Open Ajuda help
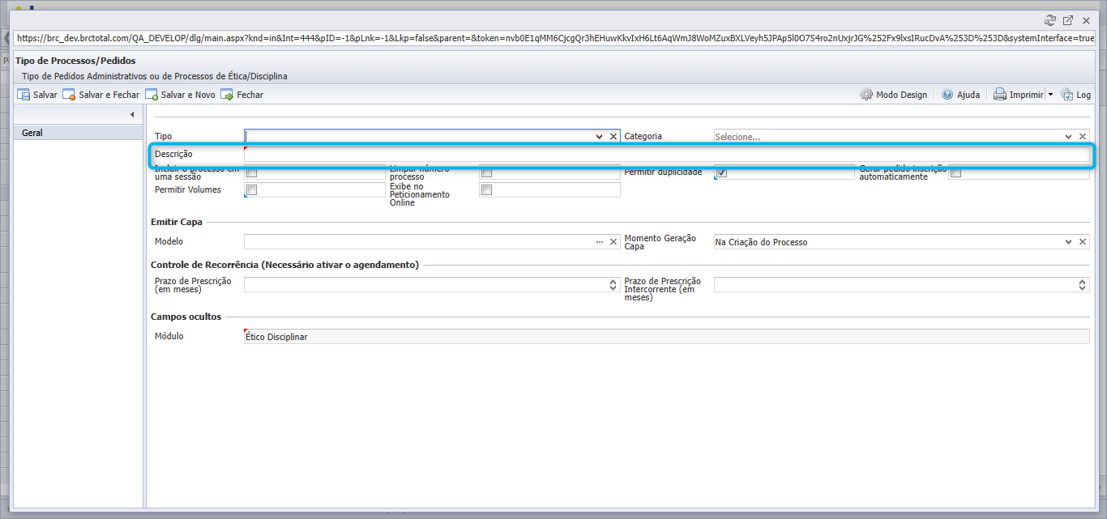 [x=960, y=95]
